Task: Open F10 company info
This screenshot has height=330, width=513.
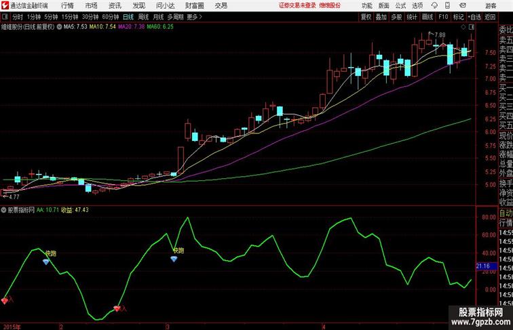Action: coord(443,17)
